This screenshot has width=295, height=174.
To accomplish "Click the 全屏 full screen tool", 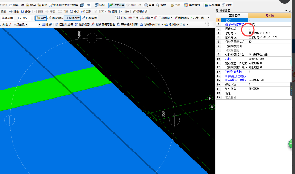I will (x=149, y=5).
